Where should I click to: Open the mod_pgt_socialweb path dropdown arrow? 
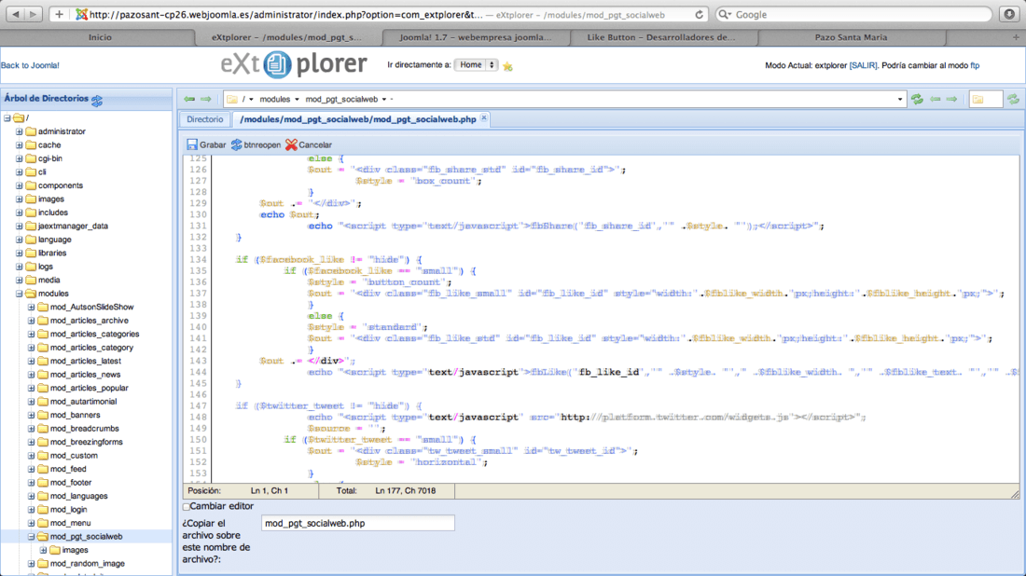point(384,100)
